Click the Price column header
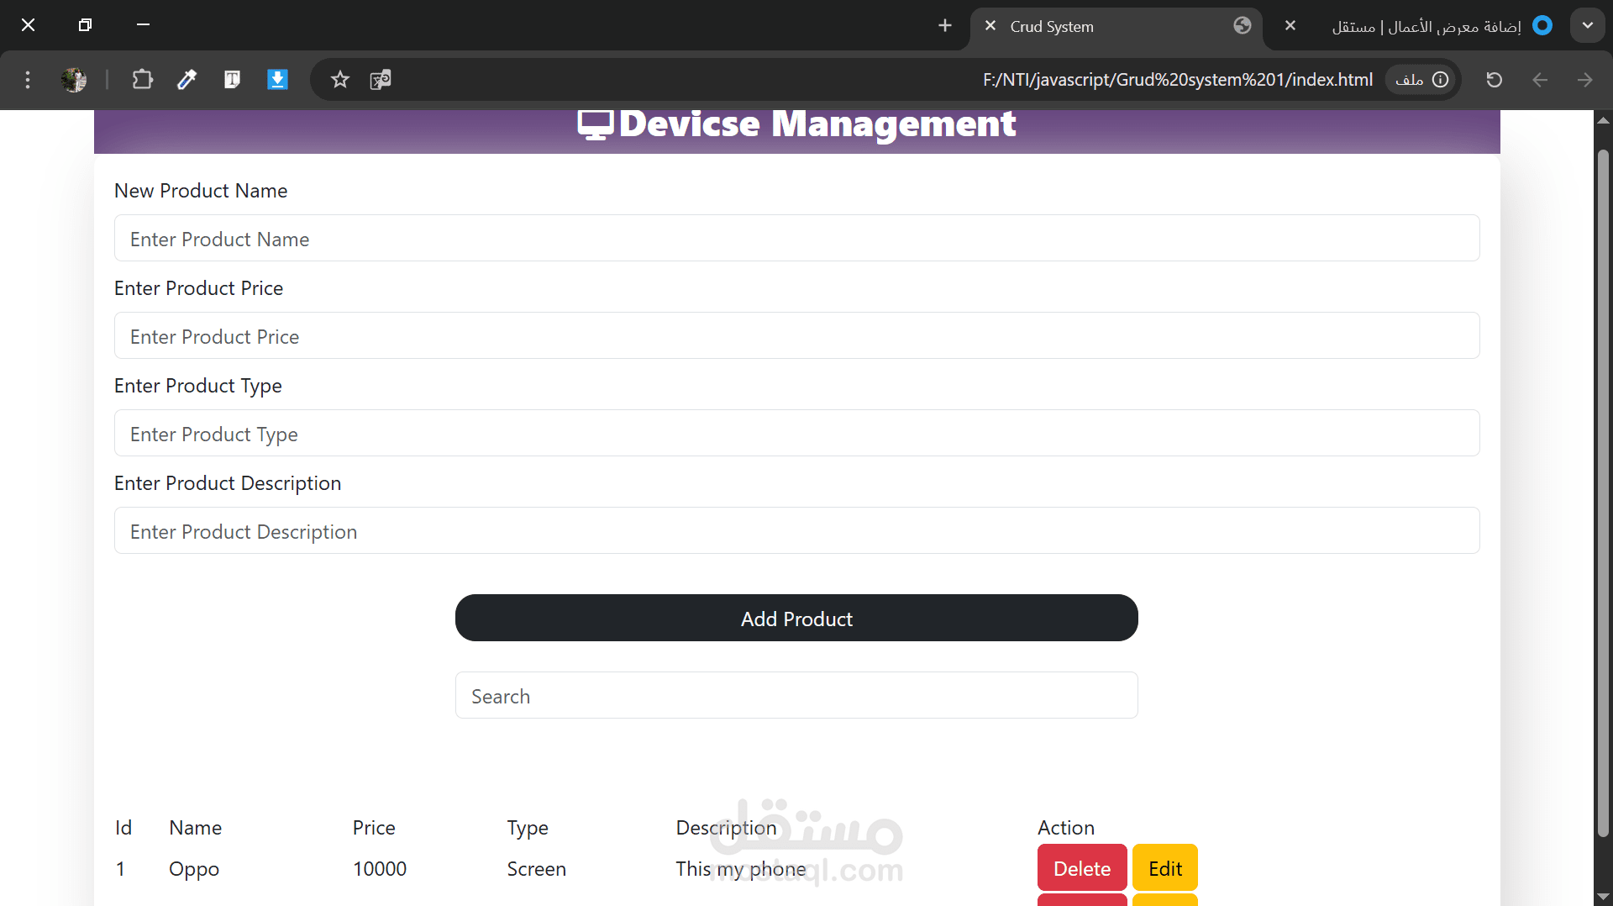 pos(374,828)
